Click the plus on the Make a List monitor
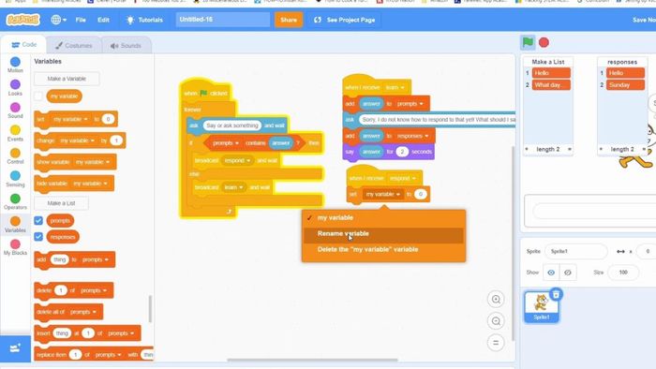Image resolution: width=656 pixels, height=369 pixels. coord(527,149)
